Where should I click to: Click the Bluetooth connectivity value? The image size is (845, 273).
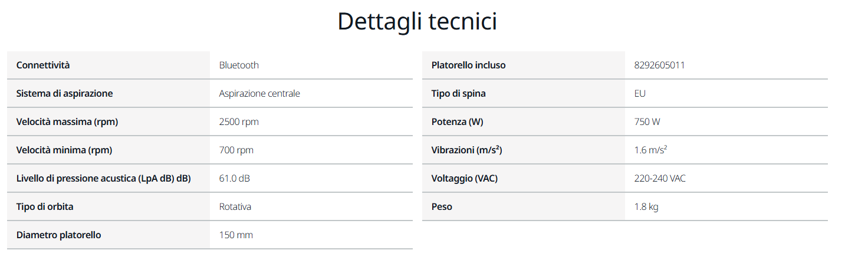[x=239, y=65]
